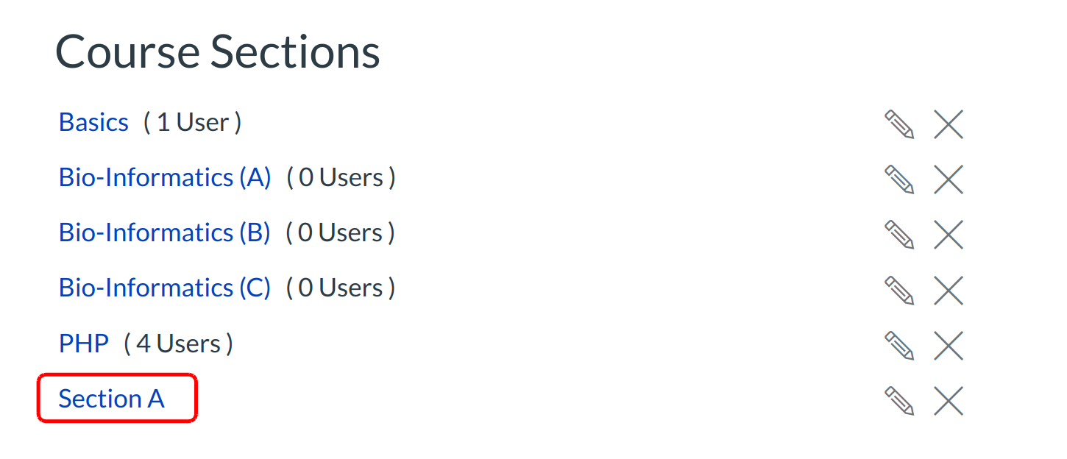
Task: Open the Bio-Informatics (A) section
Action: pyautogui.click(x=165, y=177)
